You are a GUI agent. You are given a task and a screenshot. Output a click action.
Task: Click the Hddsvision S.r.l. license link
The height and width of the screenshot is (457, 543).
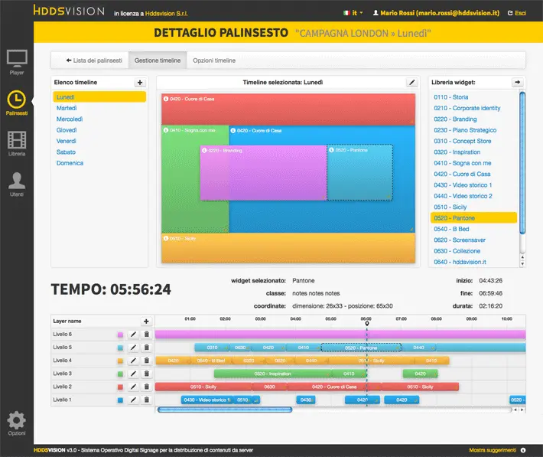click(166, 14)
